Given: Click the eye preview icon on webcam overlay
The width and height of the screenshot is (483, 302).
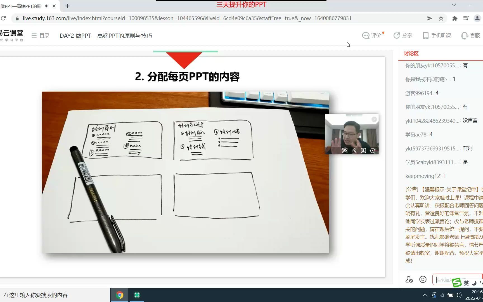Looking at the screenshot, I should tap(345, 151).
